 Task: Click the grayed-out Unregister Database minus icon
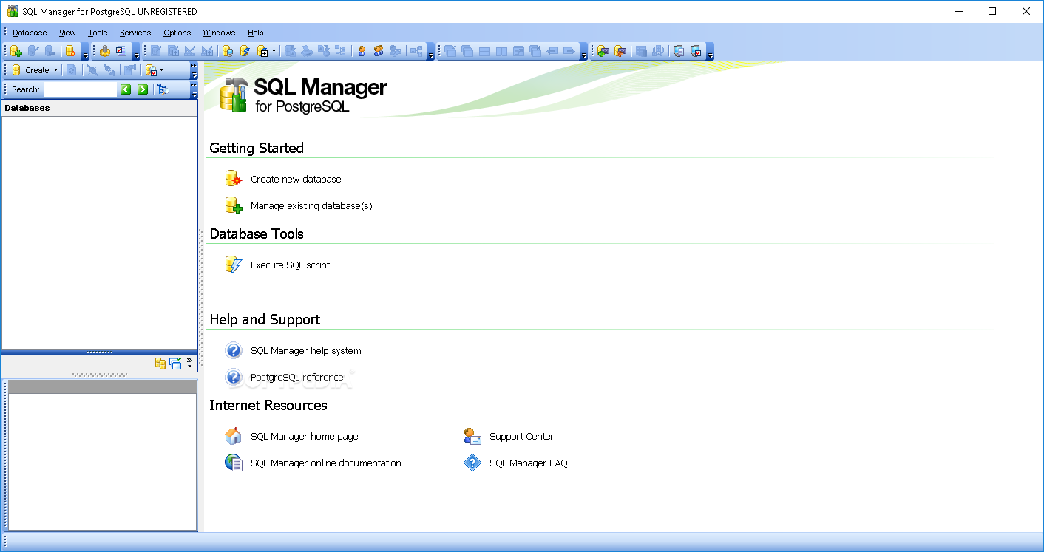pyautogui.click(x=50, y=51)
